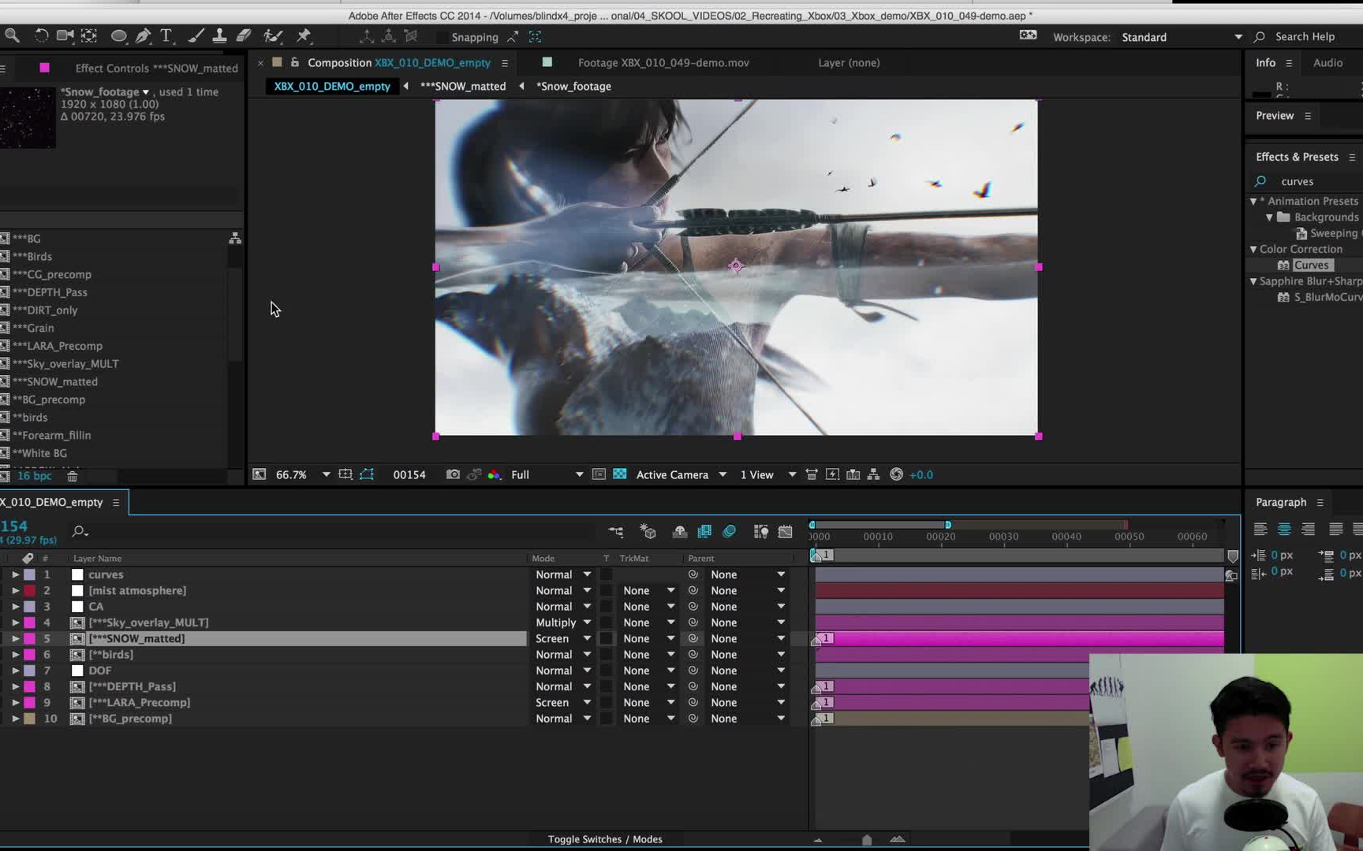Screen dimensions: 1363x851
Task: Open the 1 View layout dropdown
Action: click(x=767, y=474)
